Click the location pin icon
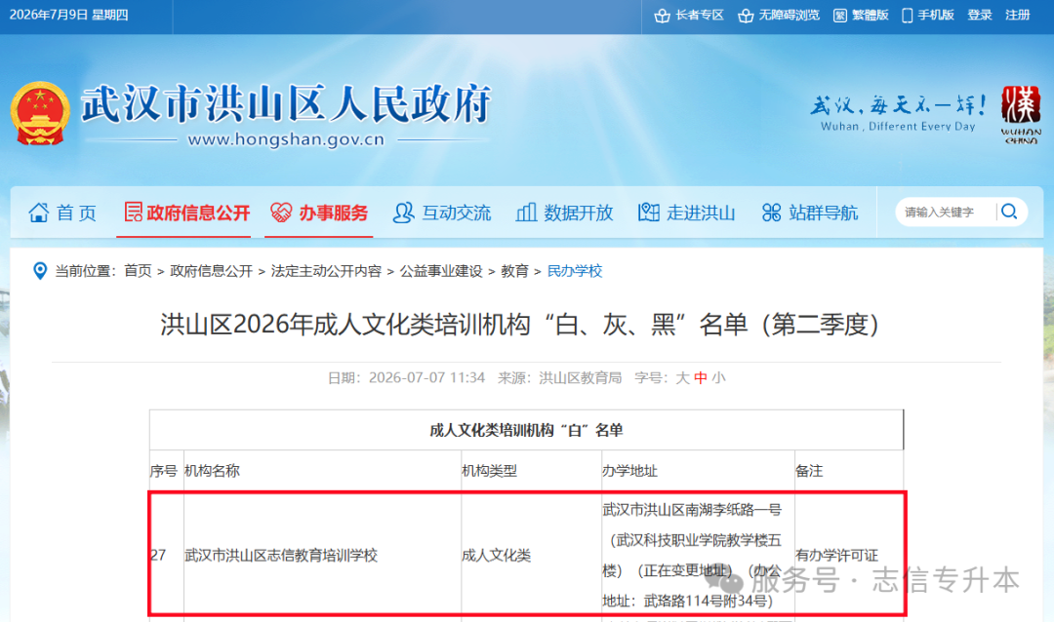Screen dimensions: 1054x622 click(40, 271)
